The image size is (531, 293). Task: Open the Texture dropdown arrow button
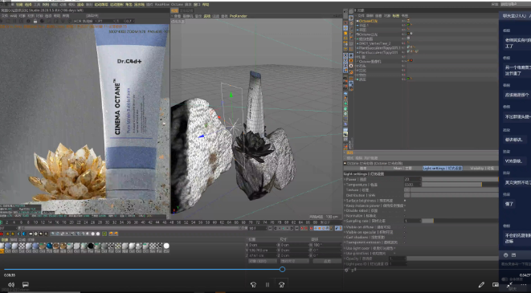tap(407, 190)
